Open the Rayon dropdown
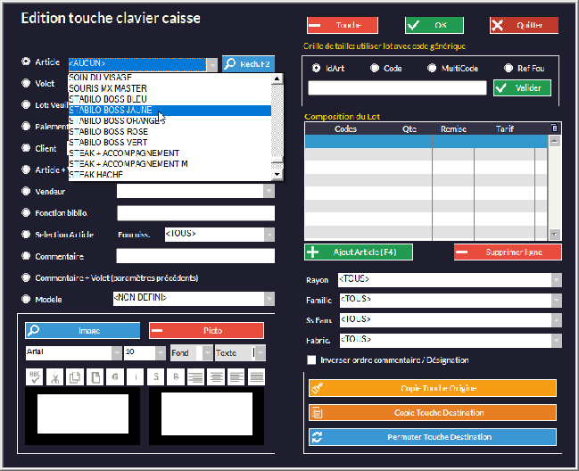This screenshot has height=471, width=579. (x=557, y=280)
